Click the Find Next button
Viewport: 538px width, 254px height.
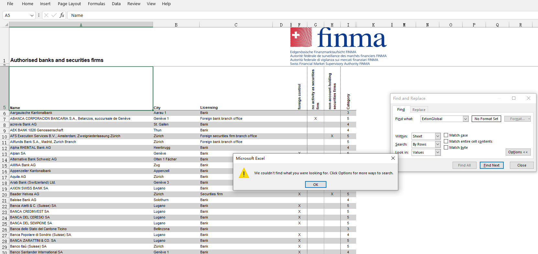coord(491,165)
